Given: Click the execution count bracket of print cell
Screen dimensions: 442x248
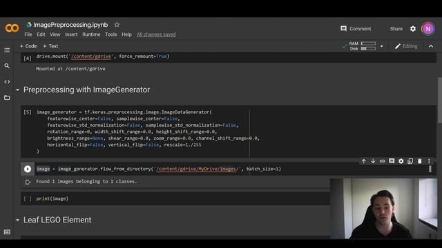Looking at the screenshot, I should (x=28, y=199).
